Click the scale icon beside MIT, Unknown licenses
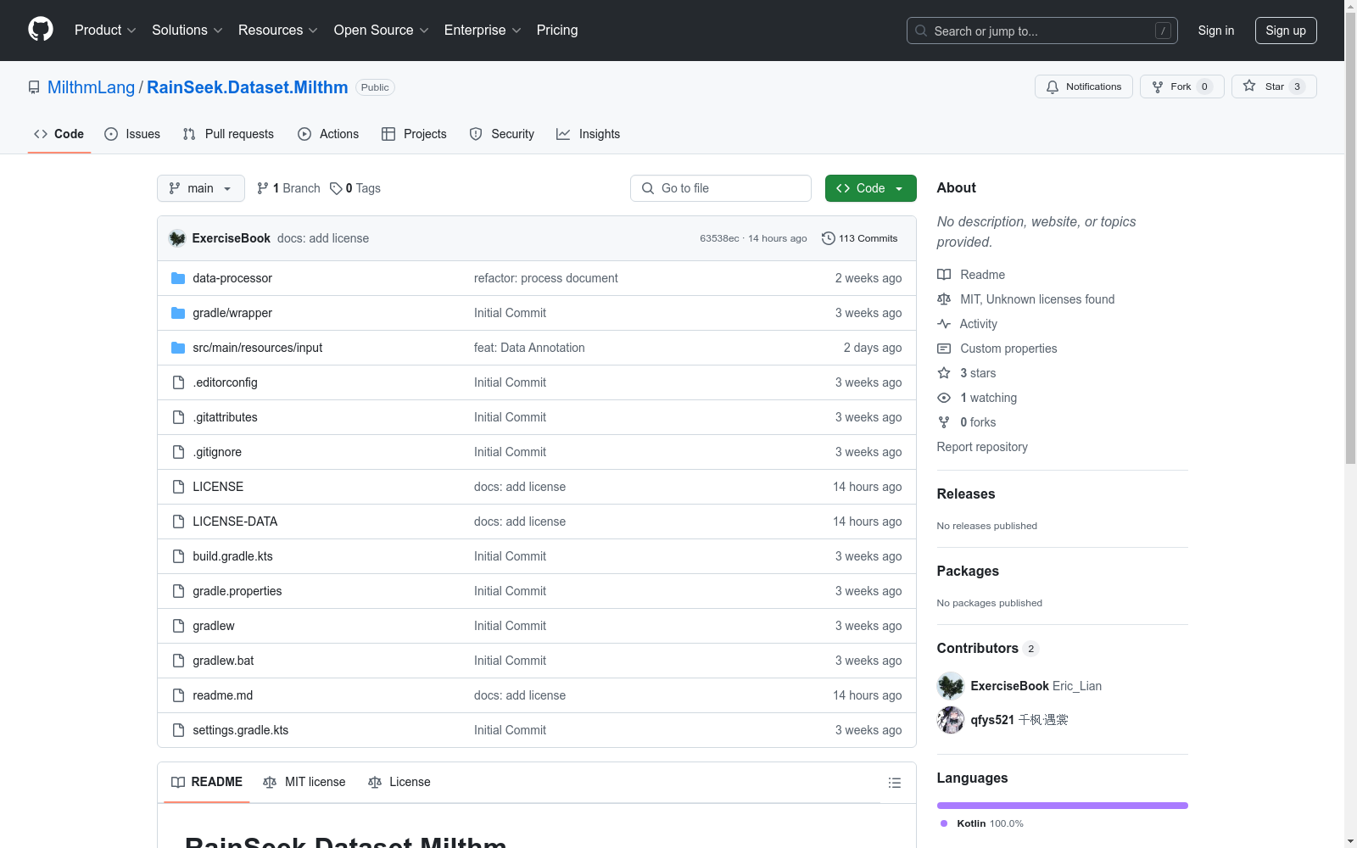Screen dimensions: 1357x848 [x=944, y=299]
